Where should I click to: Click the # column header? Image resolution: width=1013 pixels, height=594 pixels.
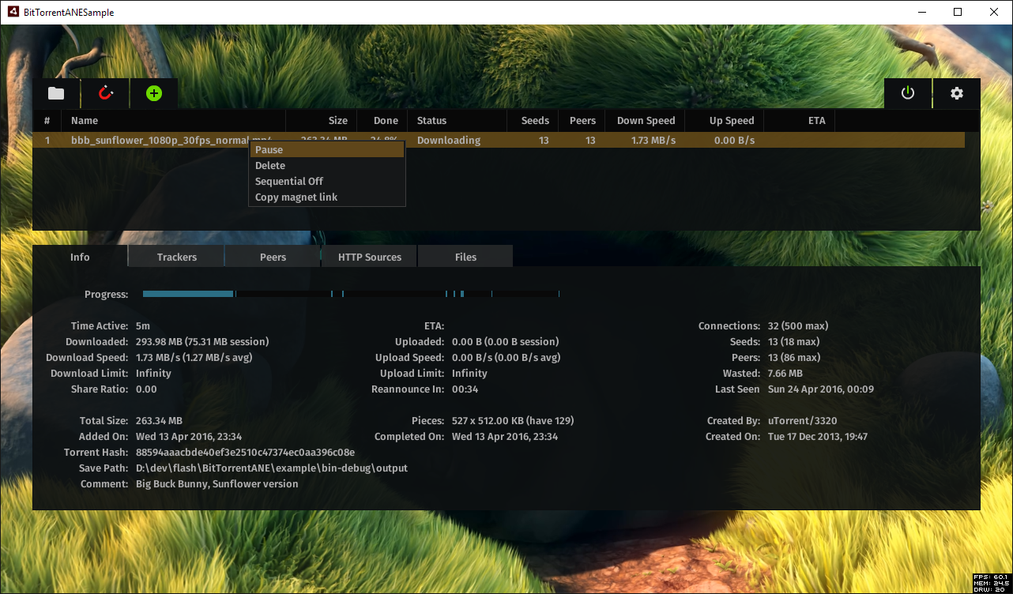(47, 121)
